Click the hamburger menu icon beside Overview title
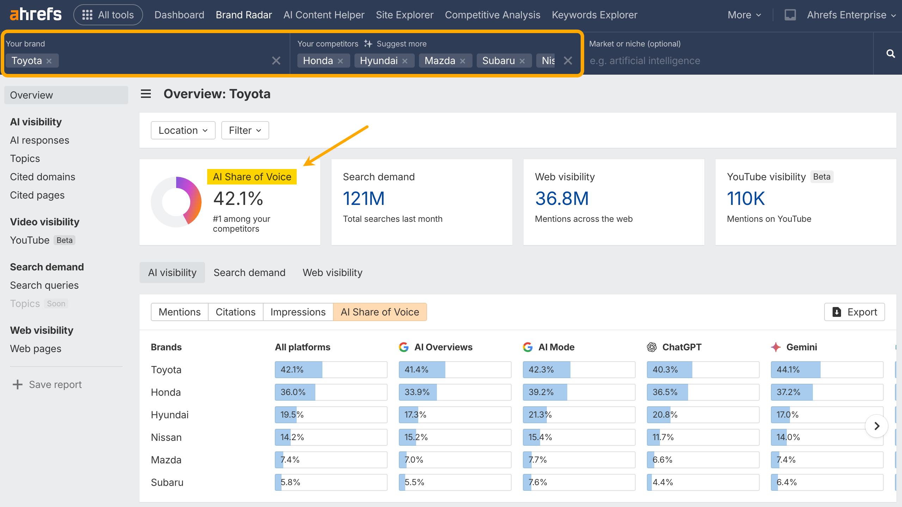The height and width of the screenshot is (507, 902). 146,94
